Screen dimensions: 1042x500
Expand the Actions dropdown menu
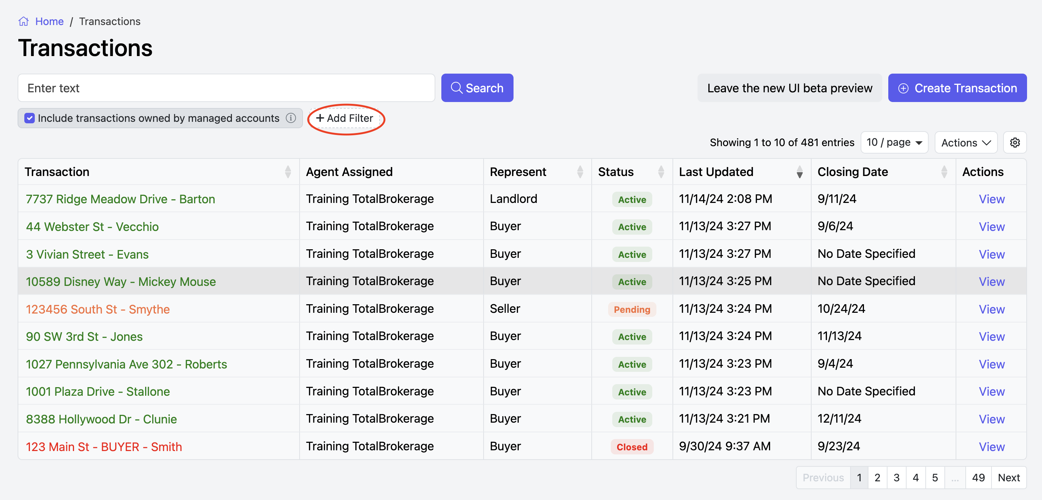pyautogui.click(x=966, y=143)
